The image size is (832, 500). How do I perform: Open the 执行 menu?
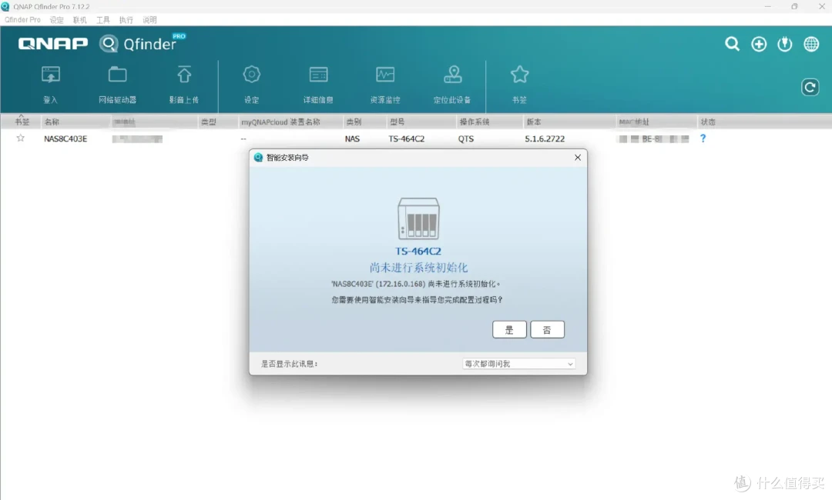coord(126,19)
